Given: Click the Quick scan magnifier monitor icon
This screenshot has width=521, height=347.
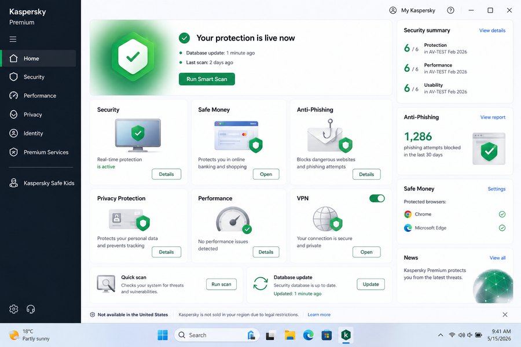Looking at the screenshot, I should coord(106,284).
